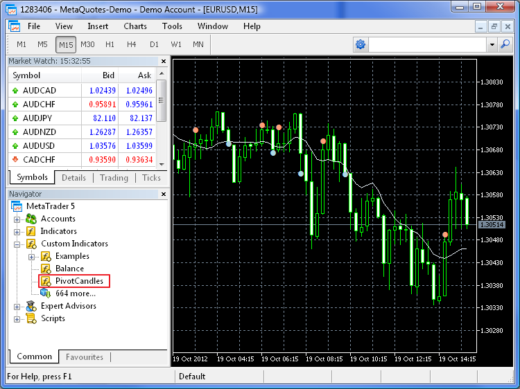This screenshot has width=520, height=389.
Task: Expand the Examples folder
Action: pyautogui.click(x=31, y=257)
